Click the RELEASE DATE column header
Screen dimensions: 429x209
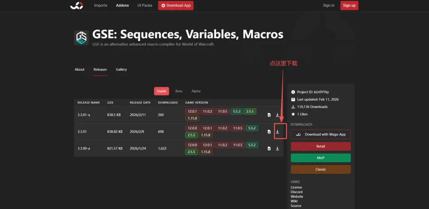140,103
